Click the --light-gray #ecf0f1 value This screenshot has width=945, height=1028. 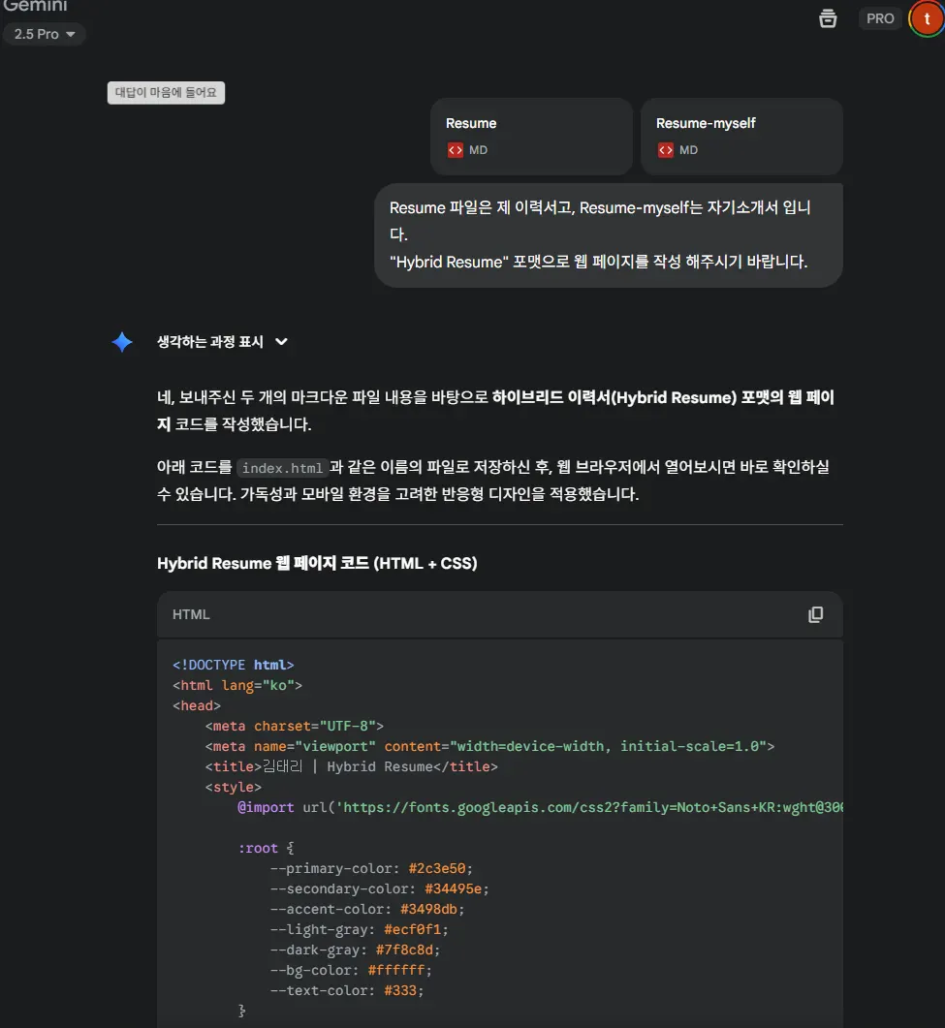pyautogui.click(x=412, y=929)
